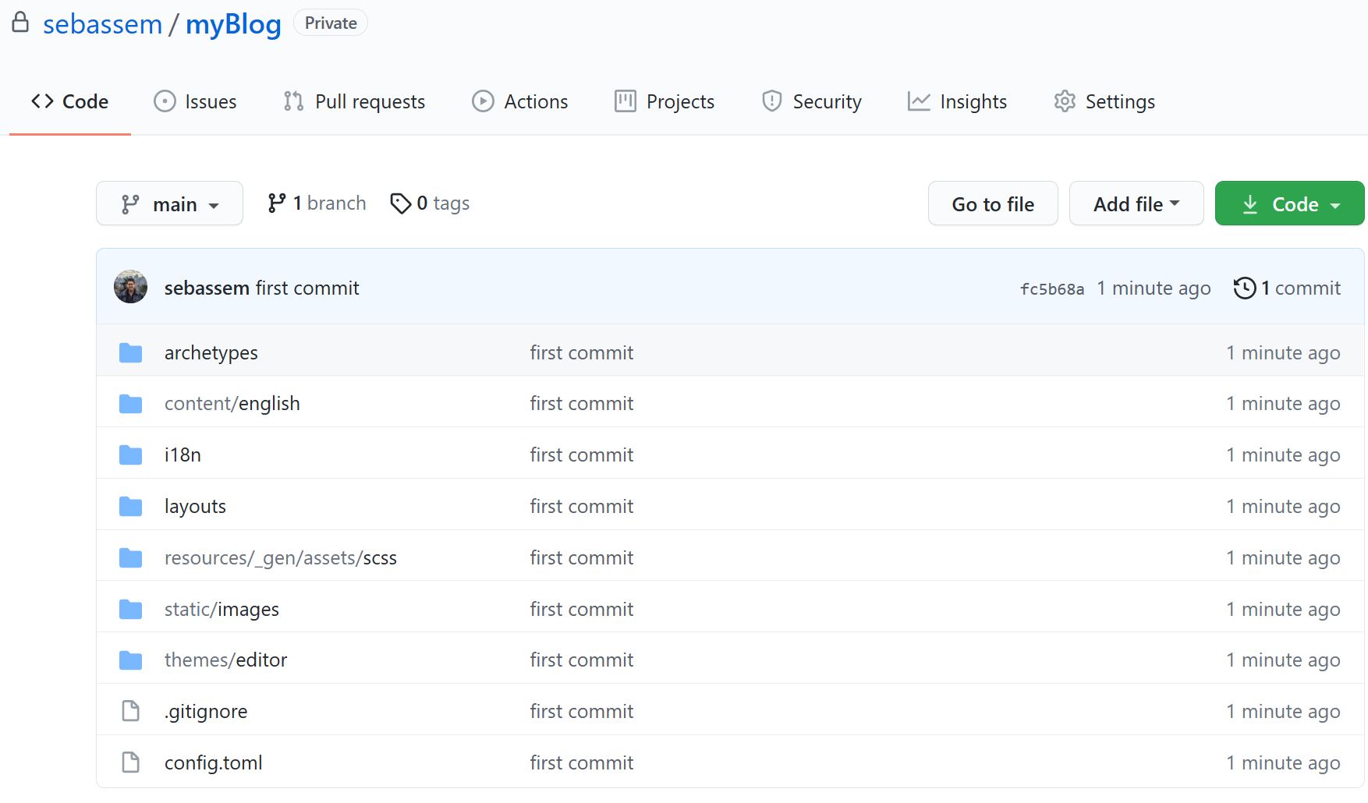Click the .gitignore file icon
1368x803 pixels.
130,711
